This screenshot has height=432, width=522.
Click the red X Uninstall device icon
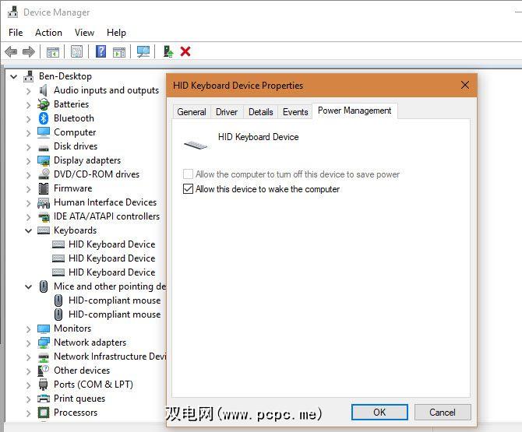[x=185, y=51]
